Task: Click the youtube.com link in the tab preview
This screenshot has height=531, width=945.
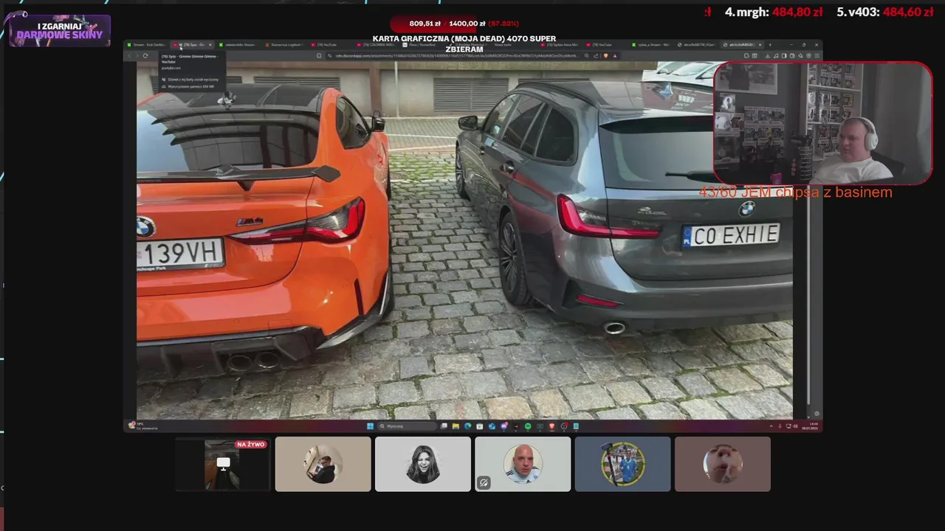Action: pyautogui.click(x=171, y=68)
